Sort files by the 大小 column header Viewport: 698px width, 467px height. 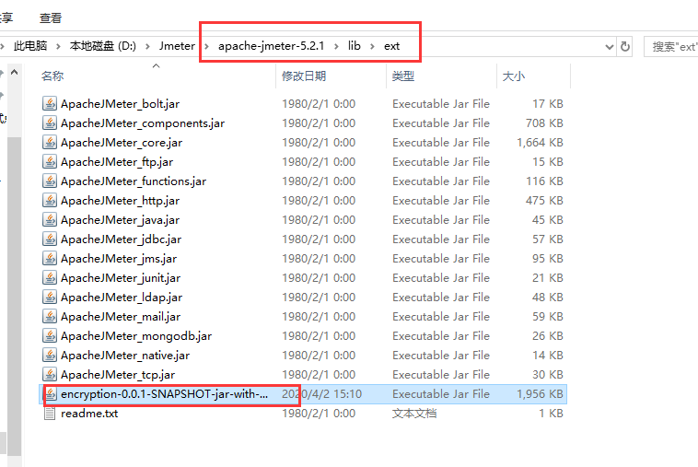pos(513,76)
